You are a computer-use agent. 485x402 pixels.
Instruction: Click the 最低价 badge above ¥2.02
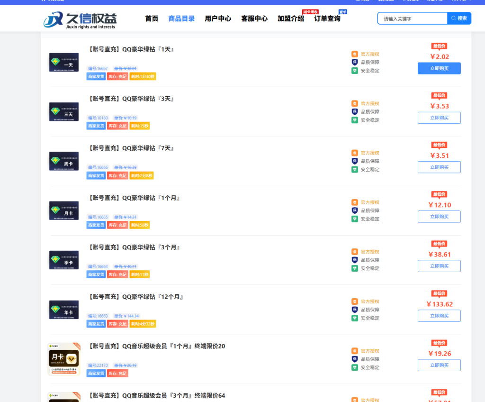tap(439, 46)
